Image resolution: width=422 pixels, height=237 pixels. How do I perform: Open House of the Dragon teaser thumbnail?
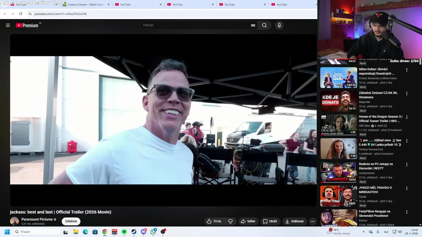tap(339, 125)
